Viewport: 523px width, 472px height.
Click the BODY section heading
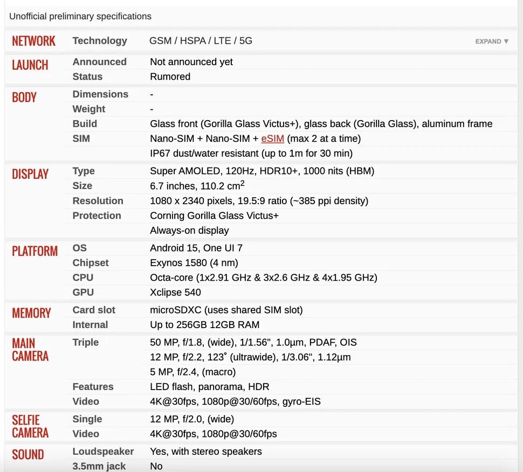(x=24, y=98)
